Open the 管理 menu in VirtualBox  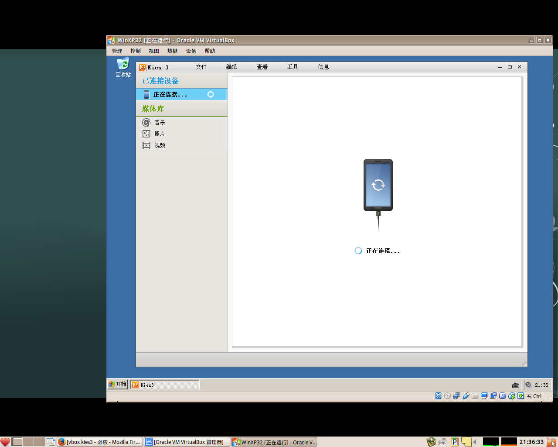click(x=117, y=51)
